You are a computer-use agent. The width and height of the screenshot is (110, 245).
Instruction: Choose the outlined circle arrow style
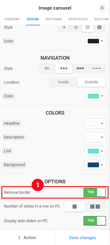coord(76,27)
